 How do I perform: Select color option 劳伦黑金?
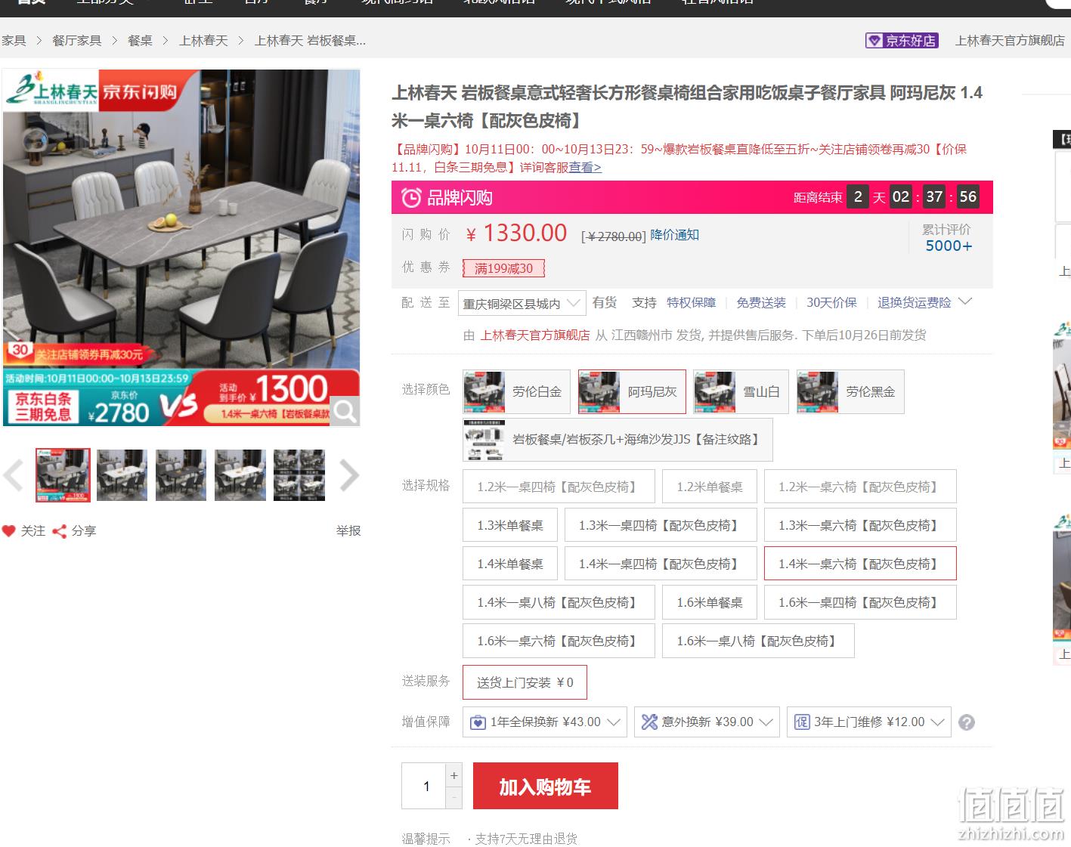pos(850,391)
